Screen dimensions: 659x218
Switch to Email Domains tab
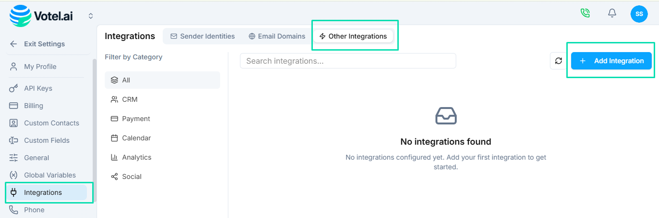277,36
